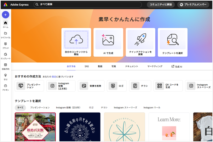
Task: Click the 素早くかんたんに作成 heading
Action: [x=124, y=19]
